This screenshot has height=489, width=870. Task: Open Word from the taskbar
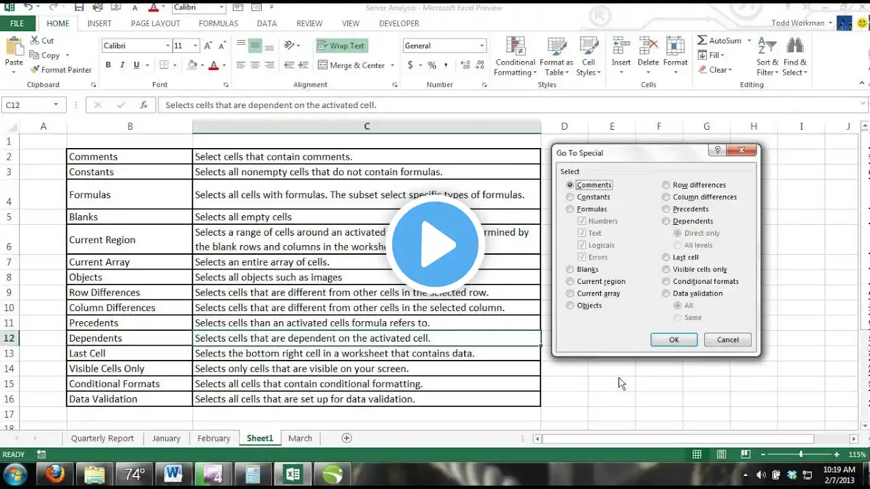pos(173,474)
